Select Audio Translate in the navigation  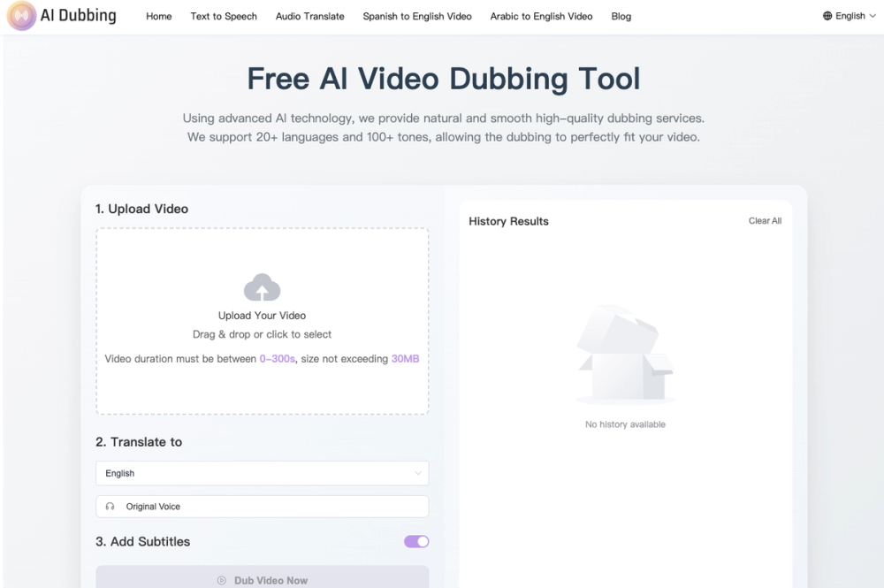pos(309,16)
